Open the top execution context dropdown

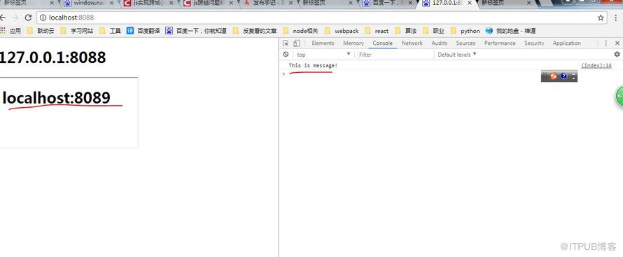pos(323,55)
